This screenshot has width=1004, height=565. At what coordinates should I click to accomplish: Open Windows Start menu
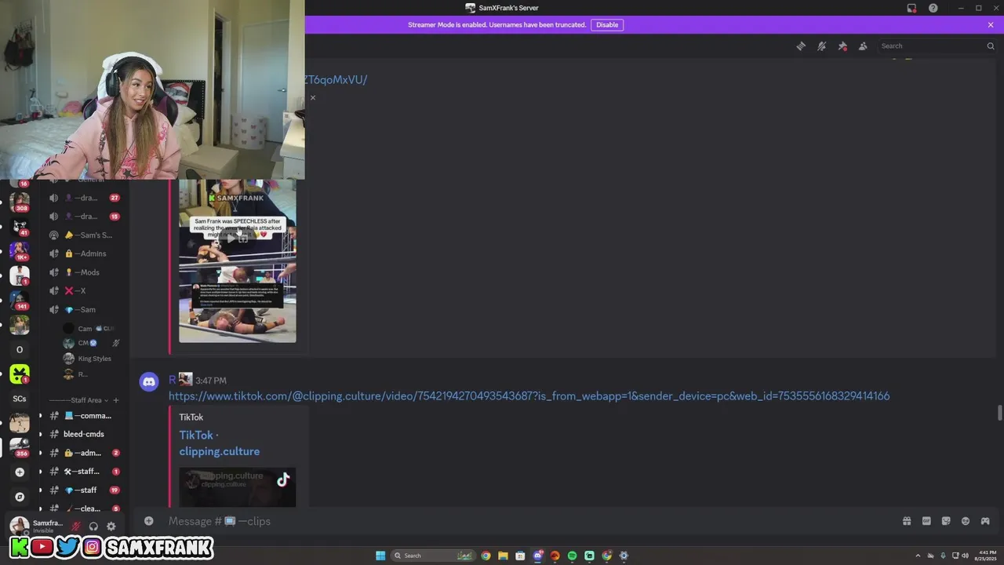(x=380, y=556)
